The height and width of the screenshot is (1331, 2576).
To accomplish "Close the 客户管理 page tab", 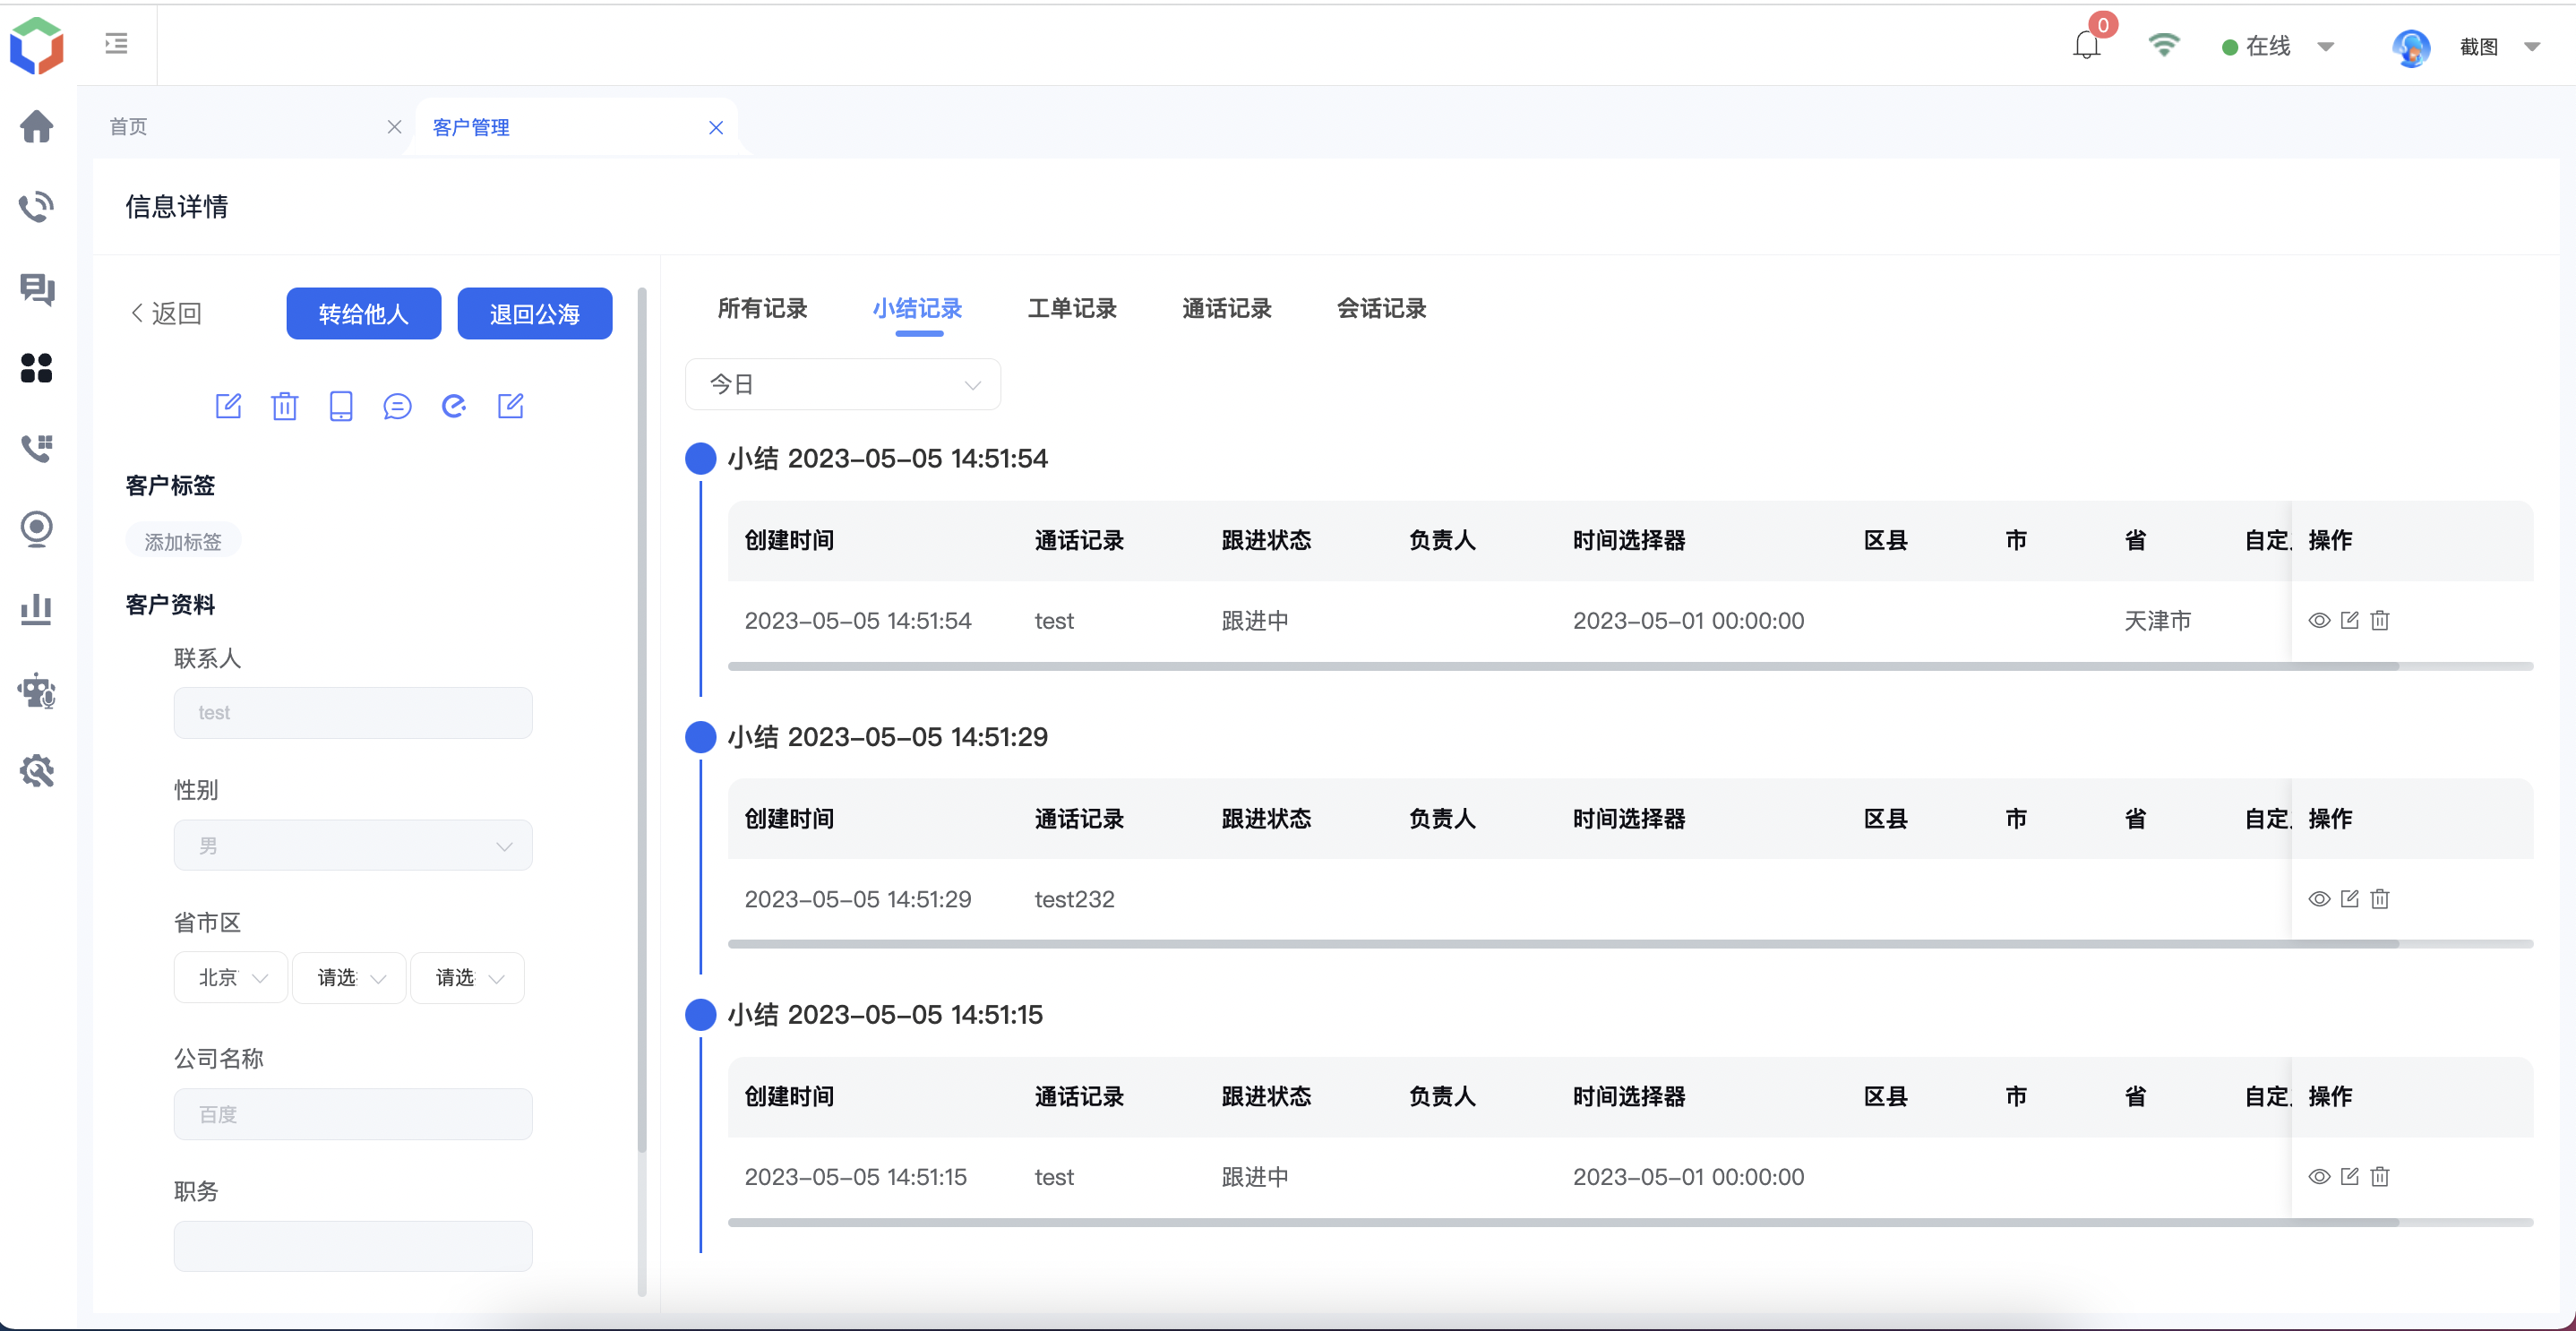I will (x=716, y=128).
